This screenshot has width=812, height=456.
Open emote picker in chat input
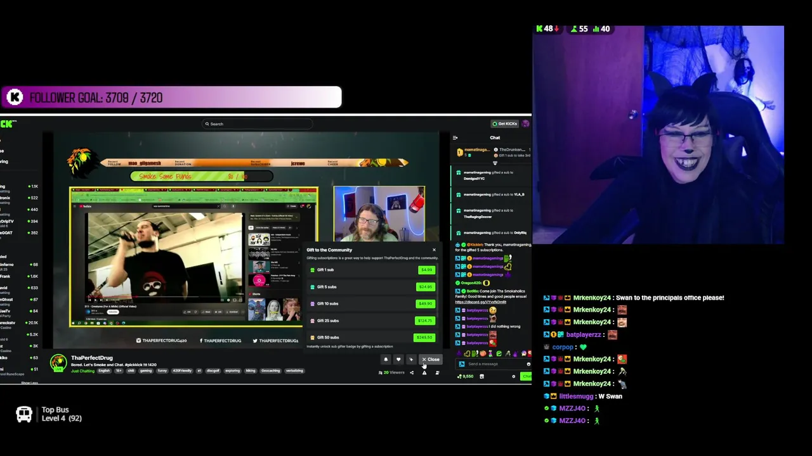pos(528,364)
